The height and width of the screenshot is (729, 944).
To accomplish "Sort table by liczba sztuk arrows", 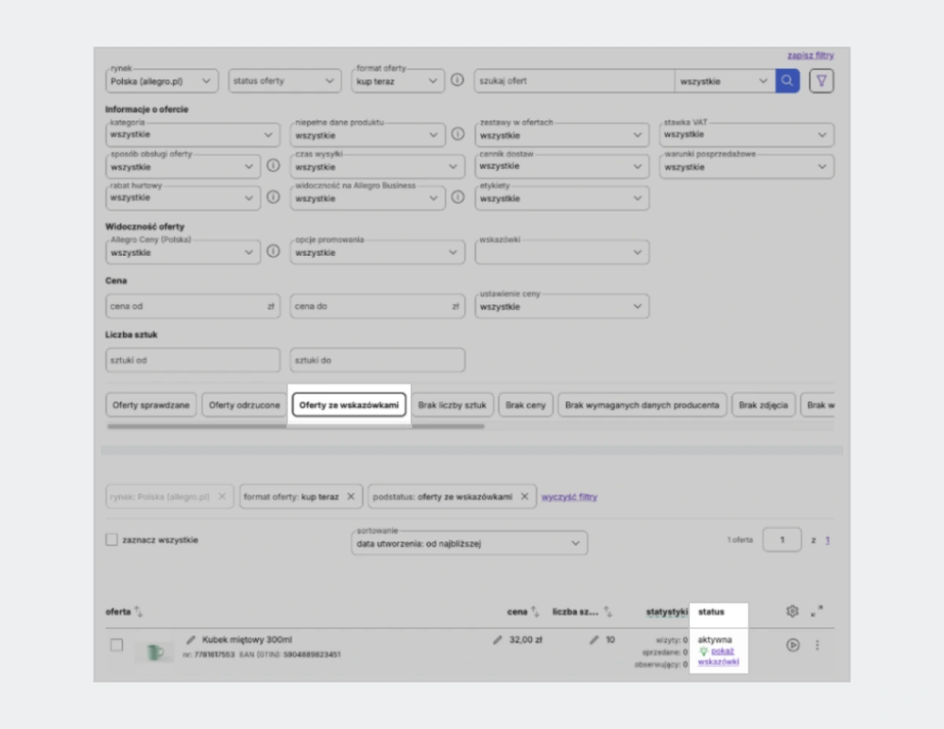I will click(608, 612).
